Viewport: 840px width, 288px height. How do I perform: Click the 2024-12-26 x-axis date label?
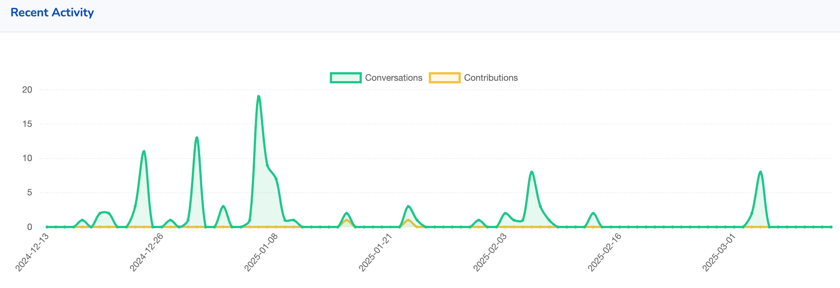tap(146, 252)
